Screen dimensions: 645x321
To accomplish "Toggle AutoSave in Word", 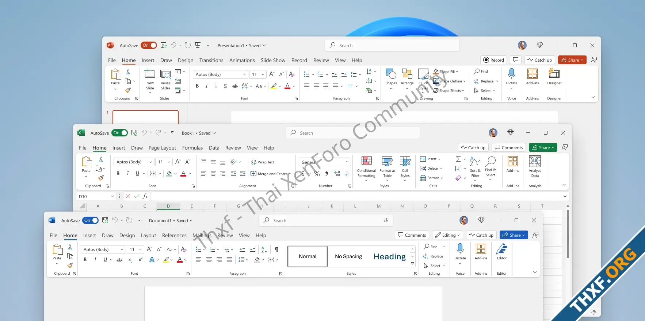I will pos(91,220).
